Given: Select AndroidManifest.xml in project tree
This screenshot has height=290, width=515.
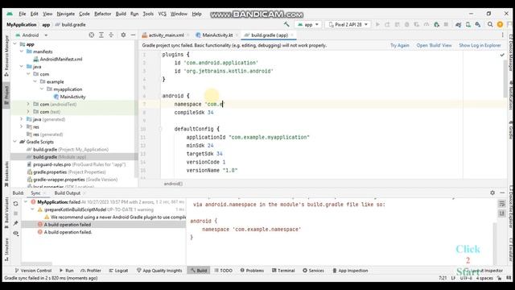Looking at the screenshot, I should [x=61, y=59].
